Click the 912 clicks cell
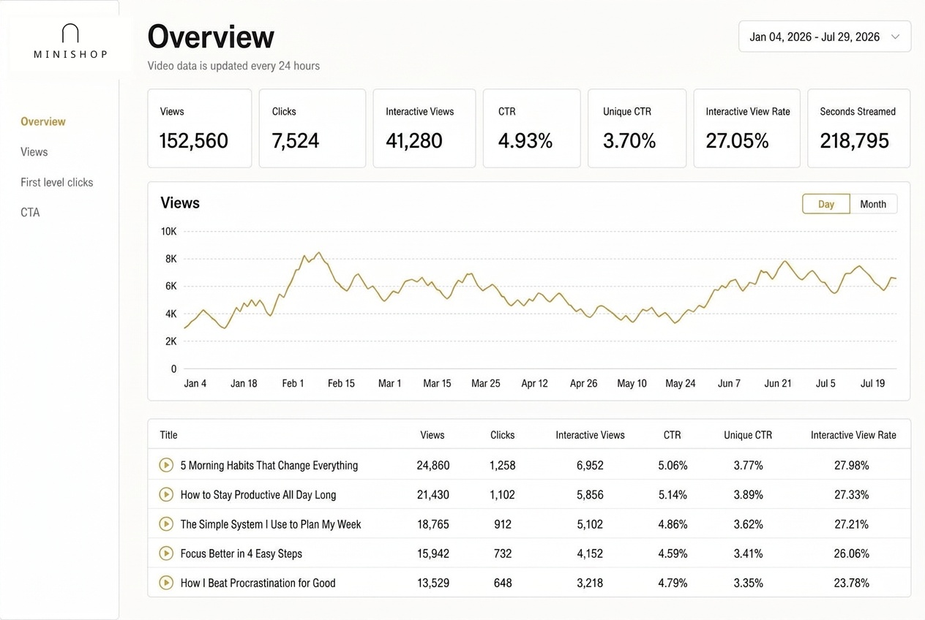The height and width of the screenshot is (620, 925). 503,524
